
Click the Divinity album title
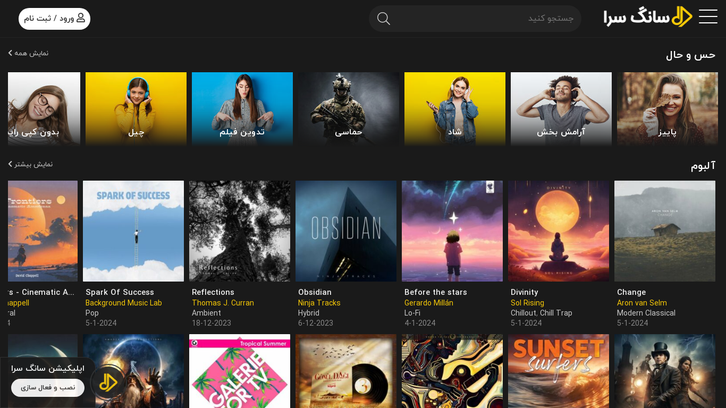(525, 292)
